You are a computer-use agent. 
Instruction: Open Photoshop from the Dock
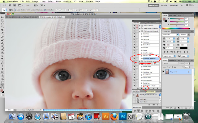pos(123,116)
